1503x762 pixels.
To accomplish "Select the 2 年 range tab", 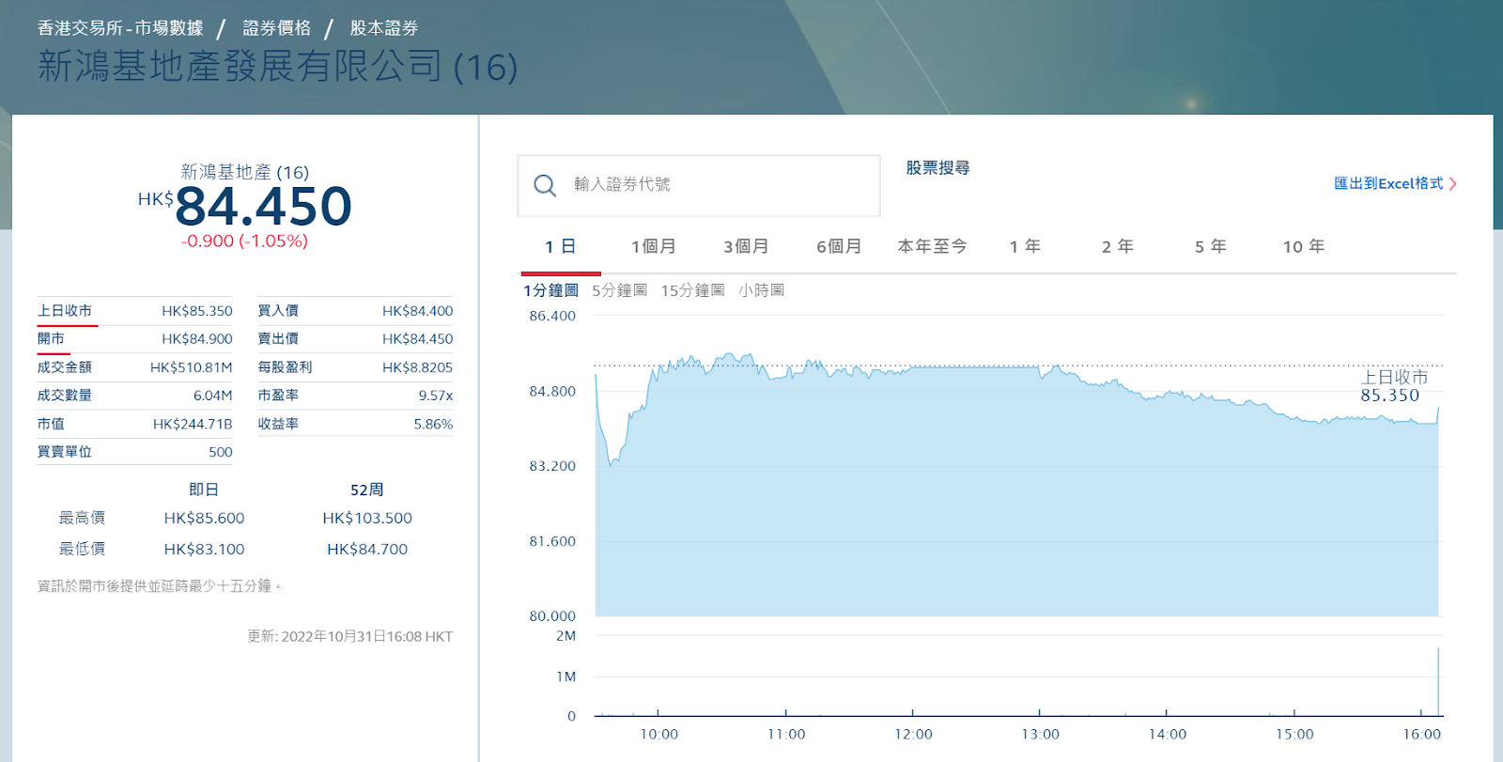I will pyautogui.click(x=1118, y=246).
